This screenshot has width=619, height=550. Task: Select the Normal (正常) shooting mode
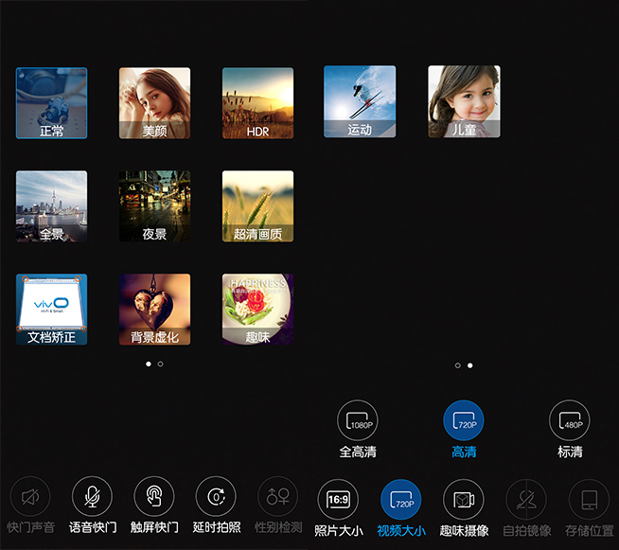[52, 102]
